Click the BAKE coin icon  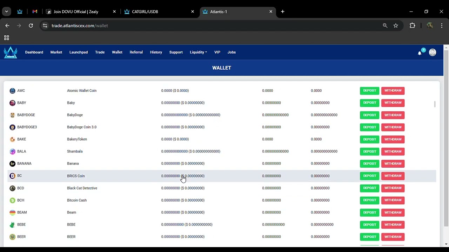(x=12, y=139)
